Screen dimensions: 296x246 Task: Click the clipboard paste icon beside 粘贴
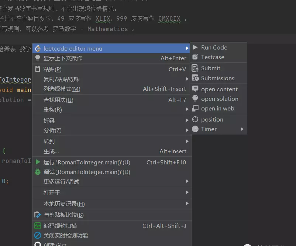pyautogui.click(x=38, y=69)
